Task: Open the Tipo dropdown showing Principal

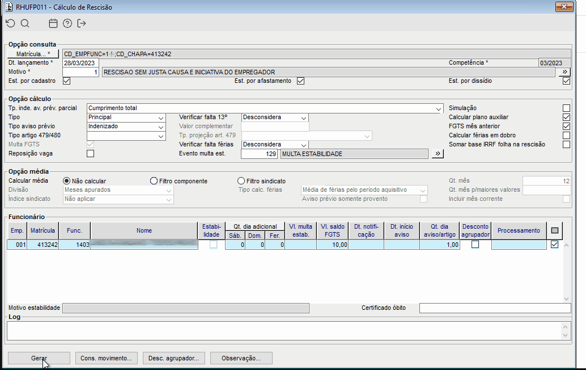Action: click(x=161, y=117)
